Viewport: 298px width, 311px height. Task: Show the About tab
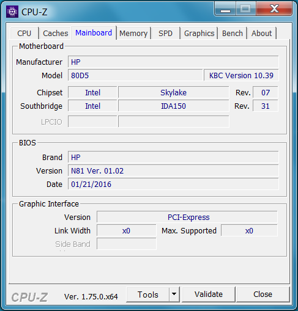pos(261,33)
